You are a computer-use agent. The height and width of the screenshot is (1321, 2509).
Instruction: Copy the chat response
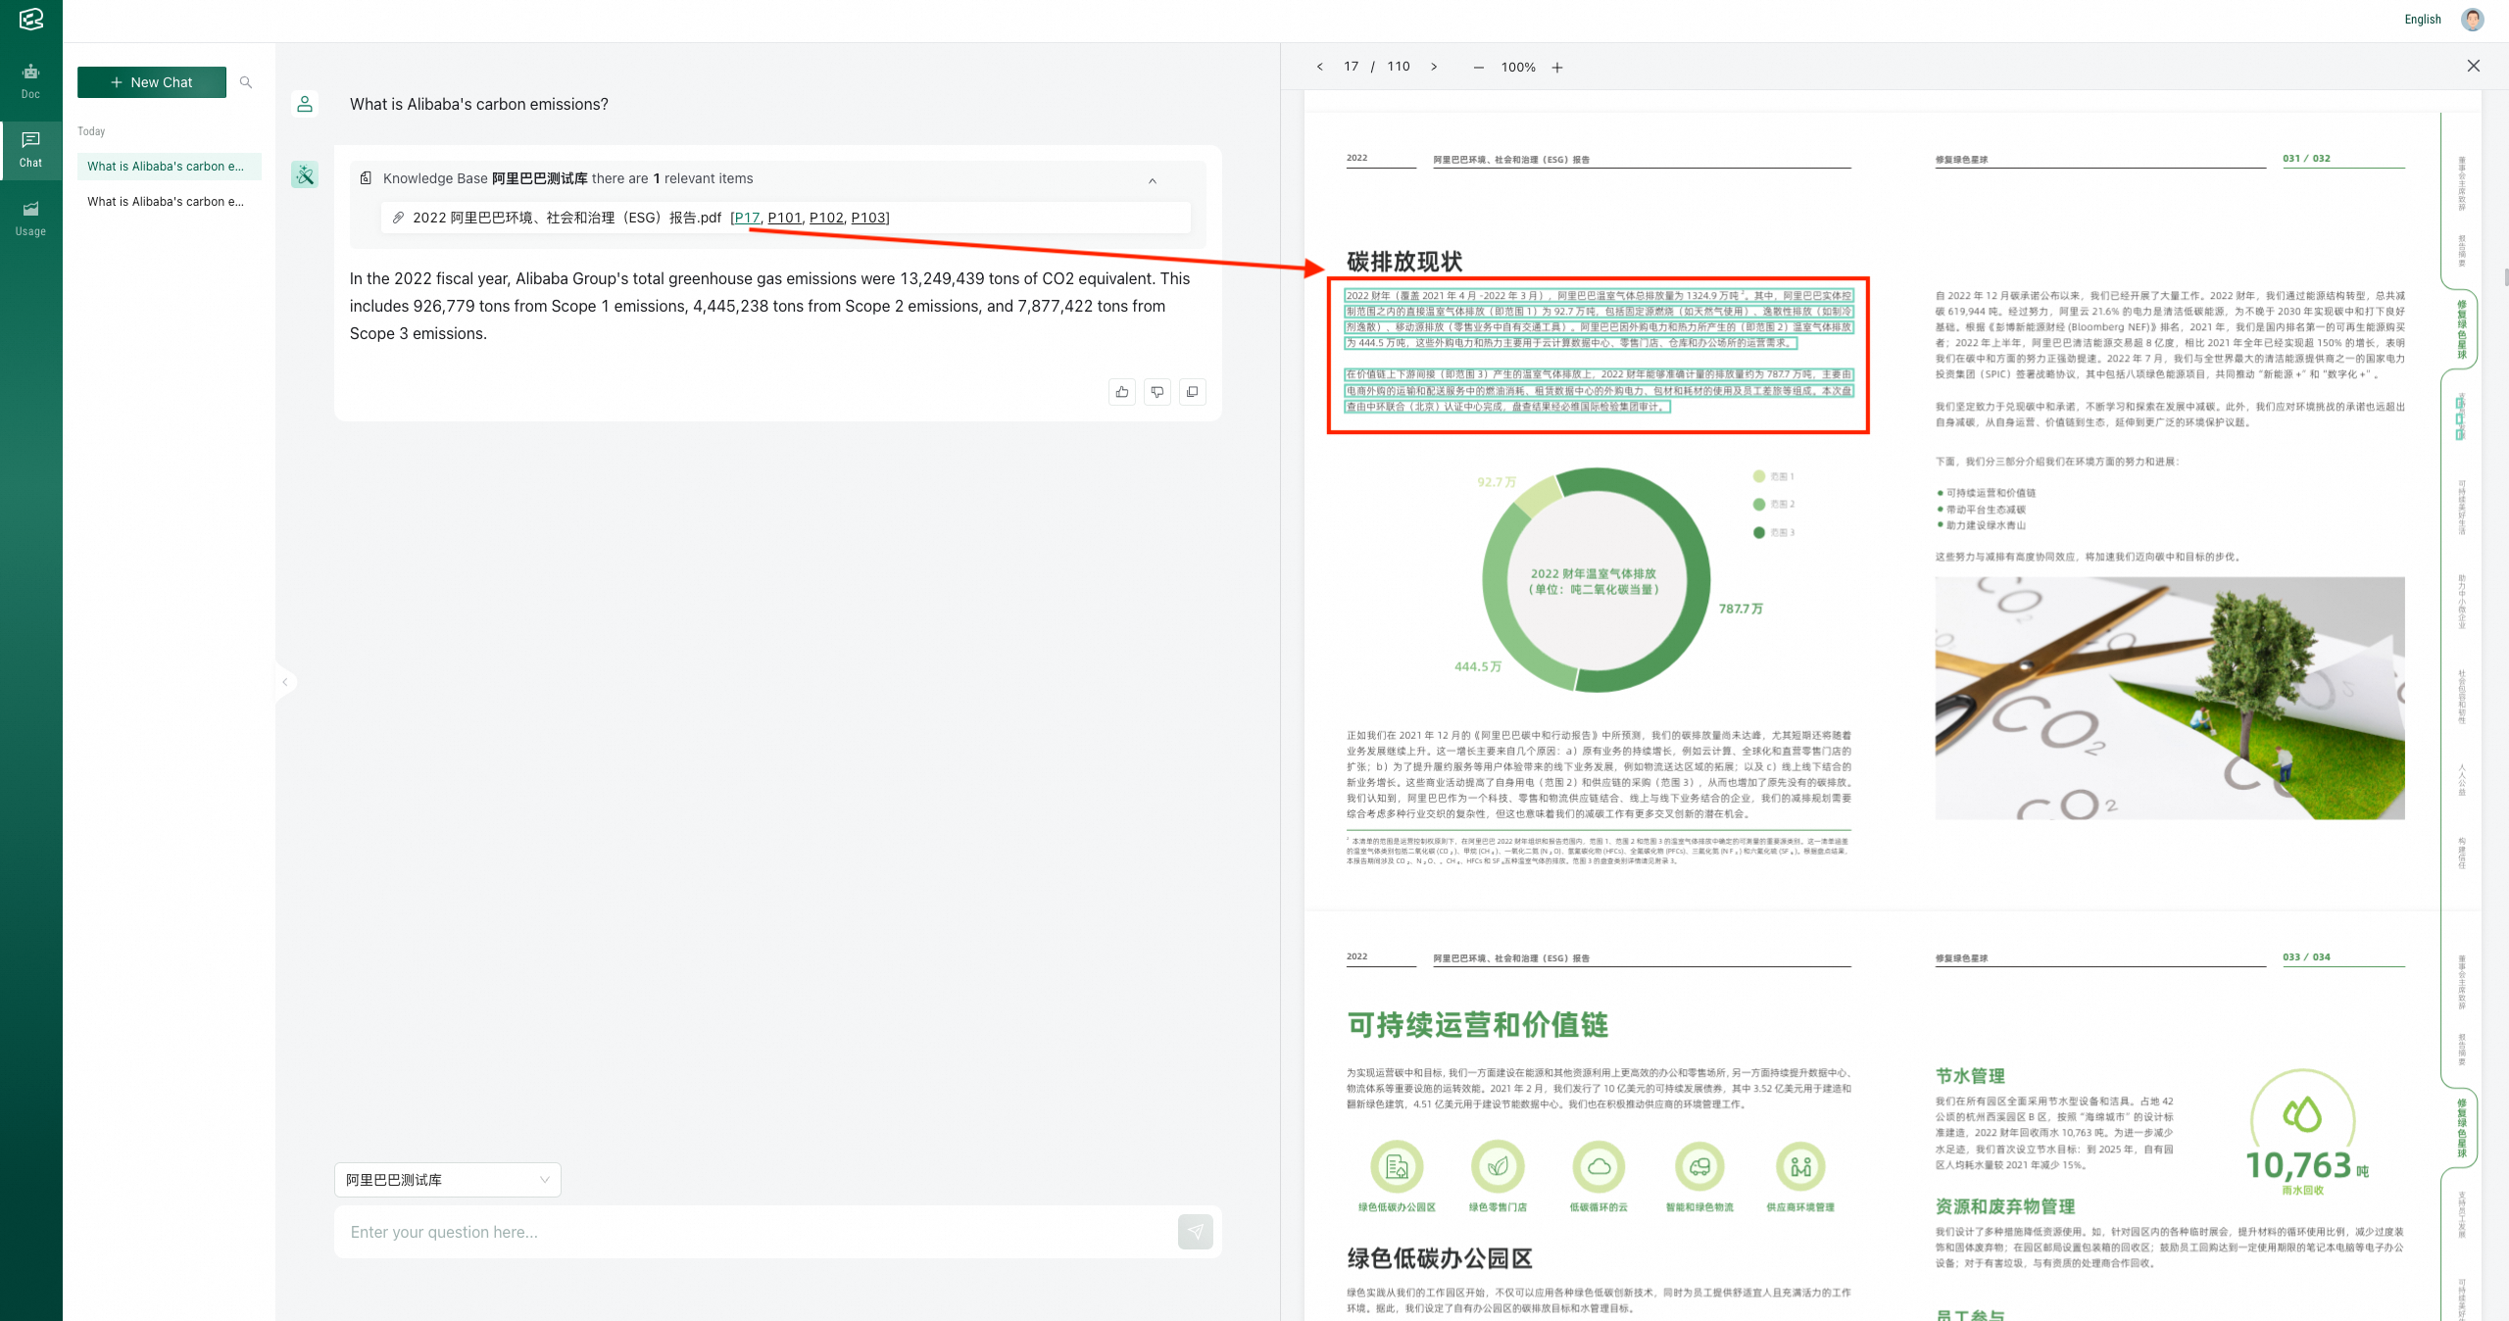pyautogui.click(x=1193, y=392)
